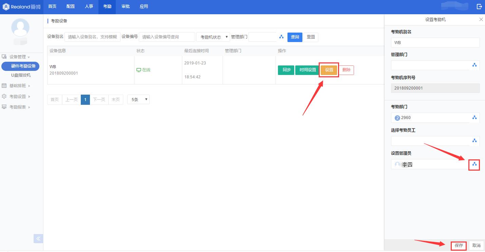Viewport: 485px width, 252px height.
Task: Open org picker for 设置管理员 field
Action: click(x=474, y=164)
